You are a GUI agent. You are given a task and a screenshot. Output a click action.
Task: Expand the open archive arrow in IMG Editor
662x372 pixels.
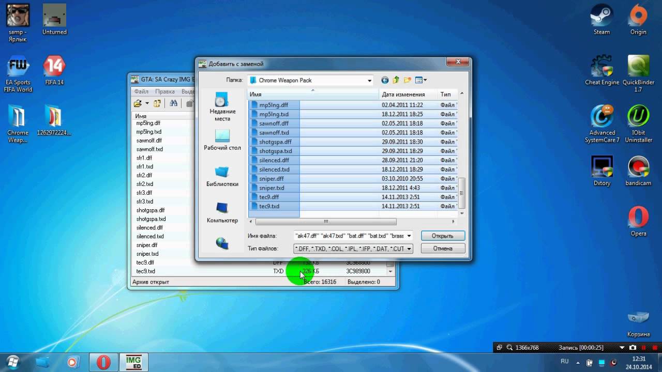[x=147, y=103]
